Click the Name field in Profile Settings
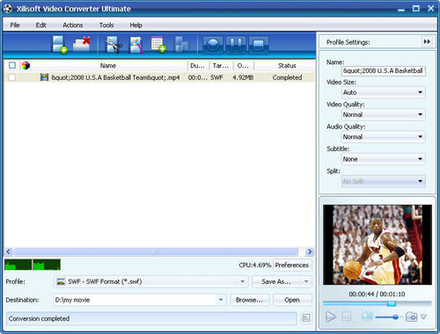 (384, 70)
